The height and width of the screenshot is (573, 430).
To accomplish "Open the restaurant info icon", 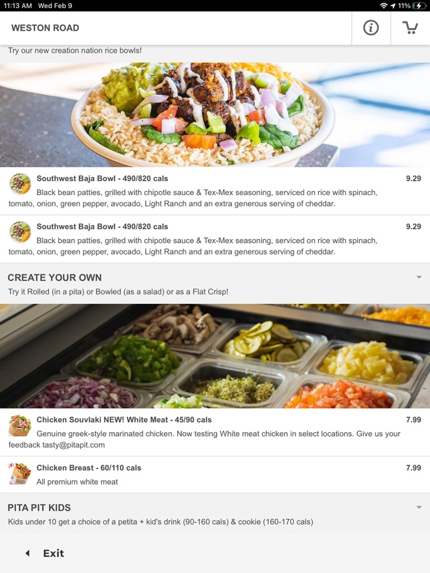I will pyautogui.click(x=370, y=28).
